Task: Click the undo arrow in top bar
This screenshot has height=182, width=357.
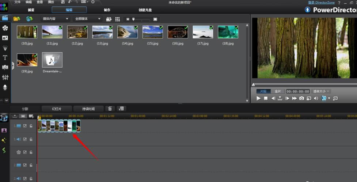Action: click(x=70, y=2)
